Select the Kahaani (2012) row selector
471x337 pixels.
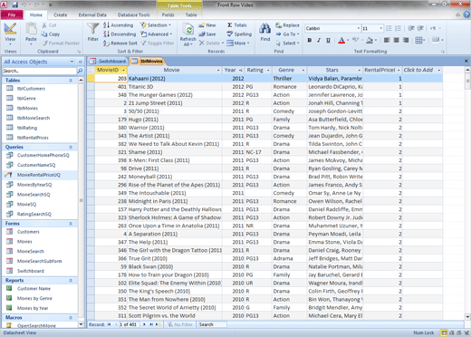(x=91, y=79)
